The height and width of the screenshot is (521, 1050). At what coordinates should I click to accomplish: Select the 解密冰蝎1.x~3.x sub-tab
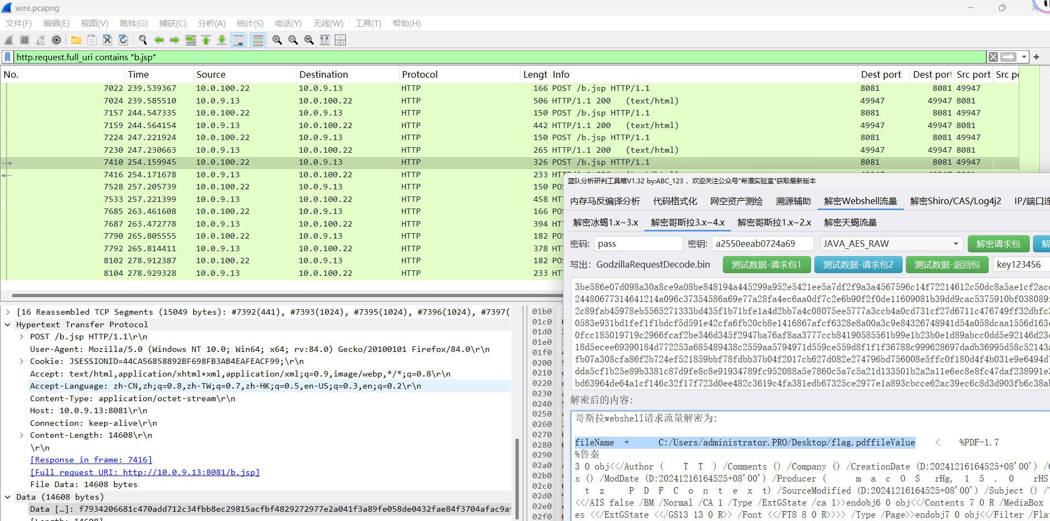[x=606, y=222]
